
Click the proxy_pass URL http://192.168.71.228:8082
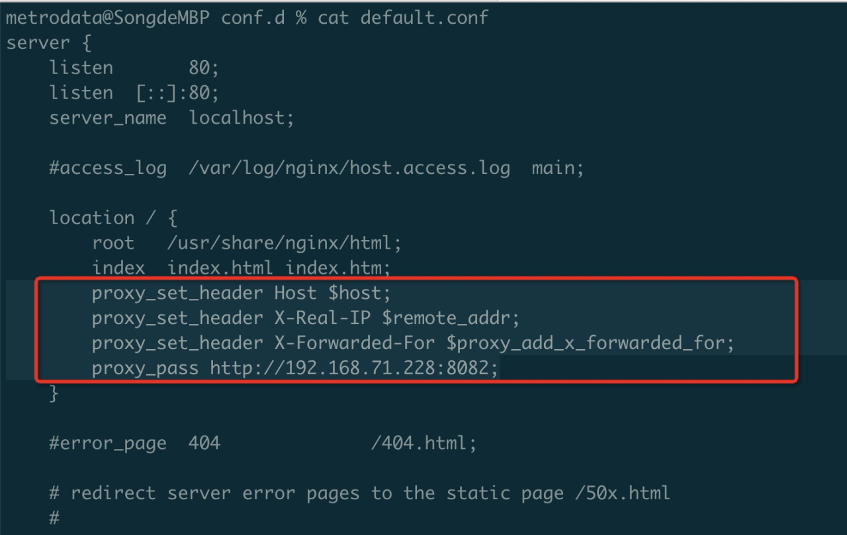pos(353,368)
